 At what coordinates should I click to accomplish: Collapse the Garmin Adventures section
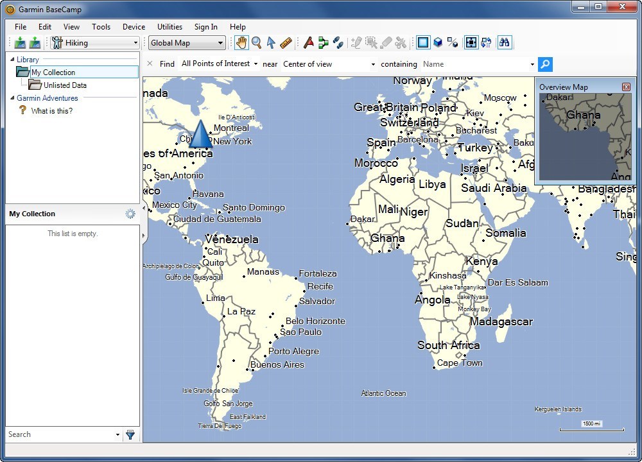tap(12, 98)
